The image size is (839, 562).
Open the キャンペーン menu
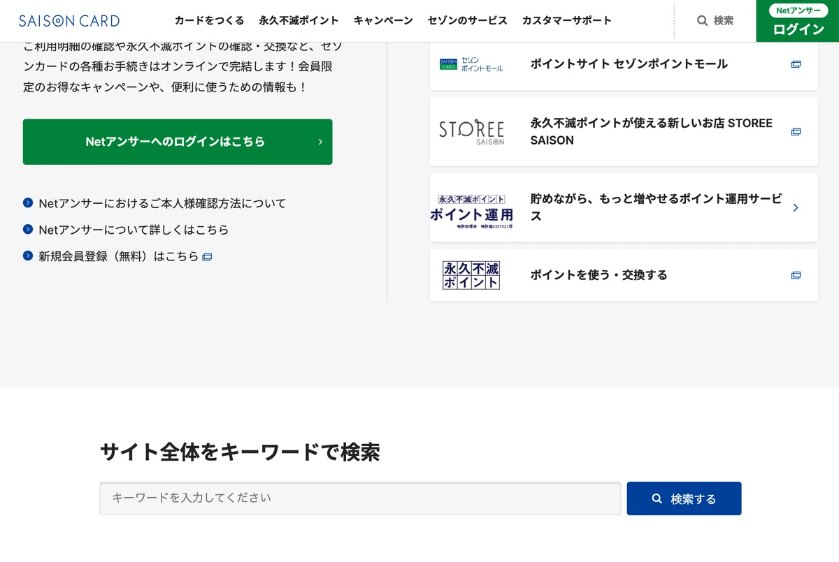click(383, 21)
